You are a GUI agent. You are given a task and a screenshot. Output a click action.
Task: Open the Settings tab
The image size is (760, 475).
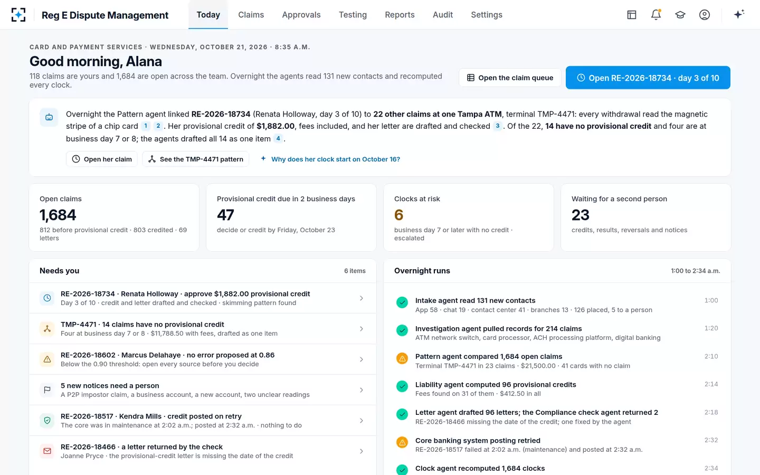click(x=487, y=15)
